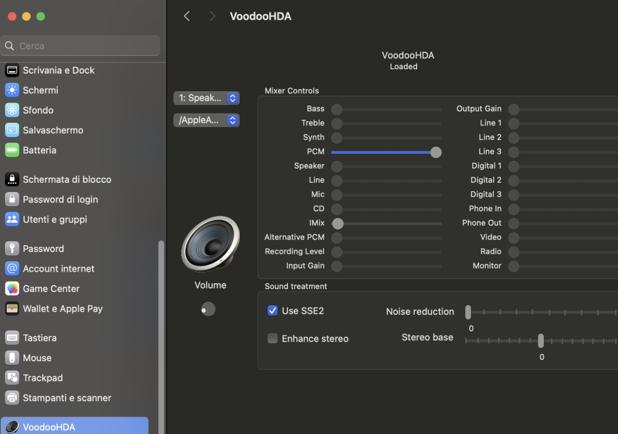This screenshot has height=434, width=618.
Task: Open the 1: Speak... device dropdown
Action: coord(206,98)
